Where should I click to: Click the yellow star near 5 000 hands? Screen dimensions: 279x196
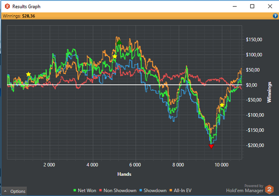coord(115,57)
